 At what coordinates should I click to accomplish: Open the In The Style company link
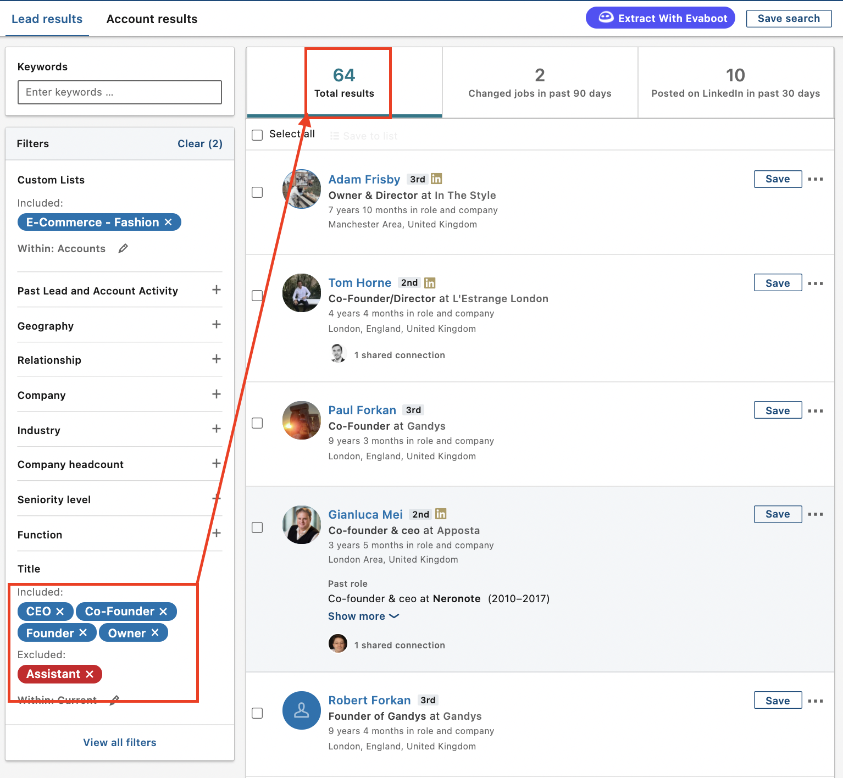(x=465, y=195)
